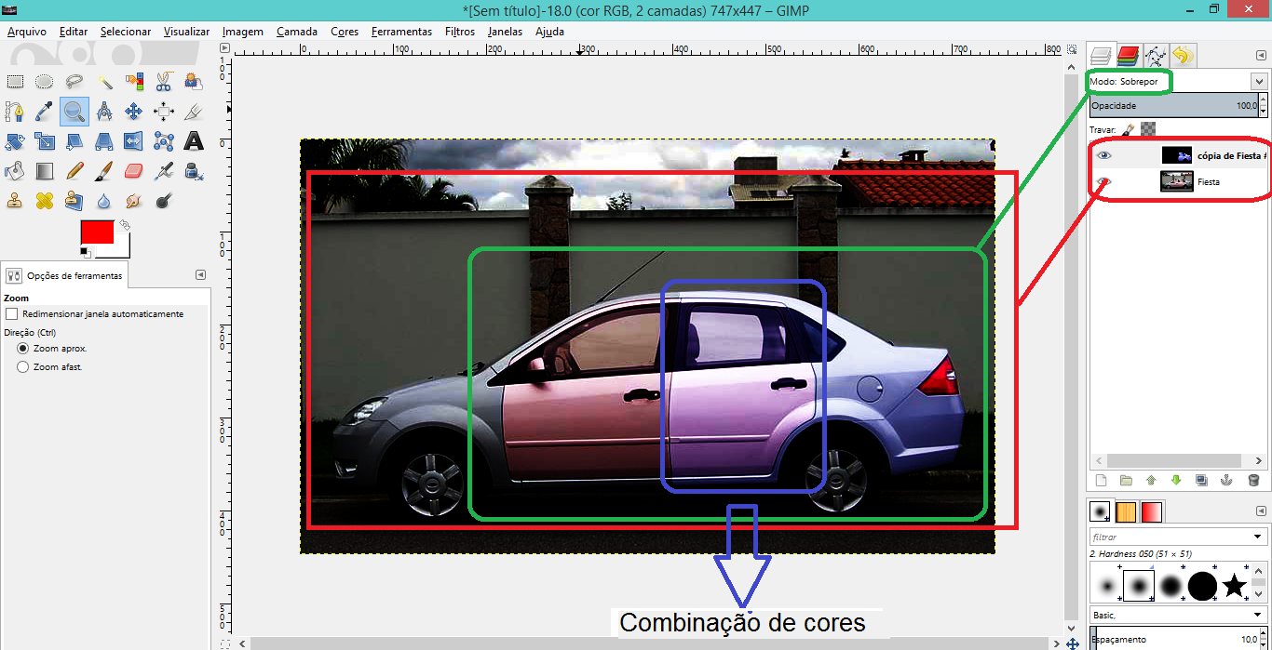Screen dimensions: 1272x650
Task: Open the Filtros menu
Action: coord(459,31)
